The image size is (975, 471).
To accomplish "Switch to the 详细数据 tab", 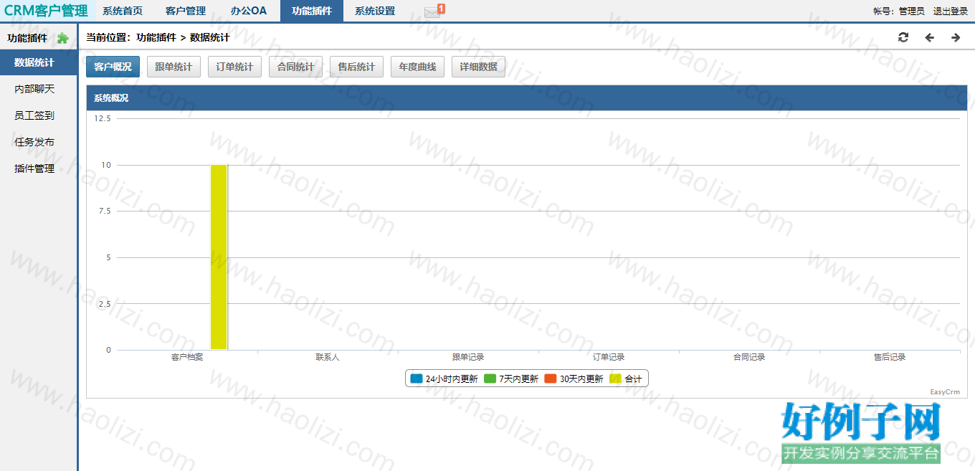I will (479, 67).
